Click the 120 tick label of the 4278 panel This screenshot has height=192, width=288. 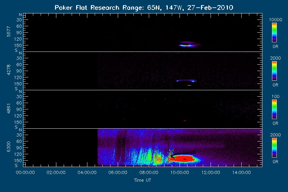coord(18,77)
